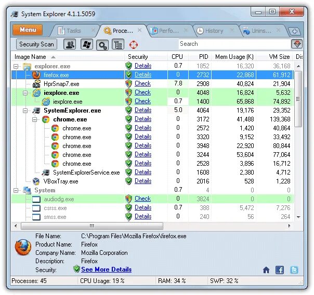Click the VBoxTray.exe cube icon

pos(36,181)
